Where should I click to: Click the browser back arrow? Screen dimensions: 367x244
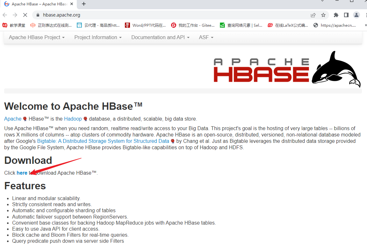pos(5,15)
